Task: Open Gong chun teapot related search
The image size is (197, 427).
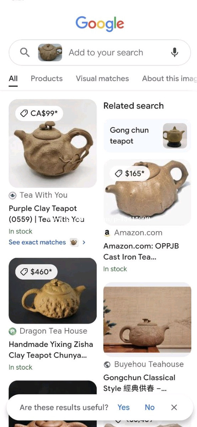Action: pyautogui.click(x=147, y=136)
